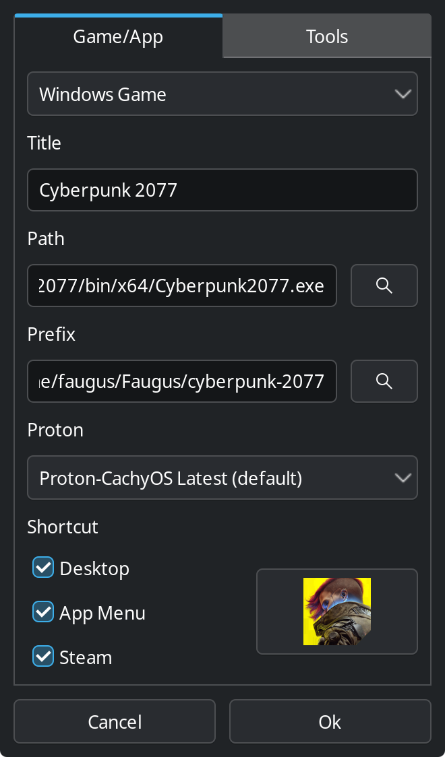Browse for the game executable path

pyautogui.click(x=384, y=286)
